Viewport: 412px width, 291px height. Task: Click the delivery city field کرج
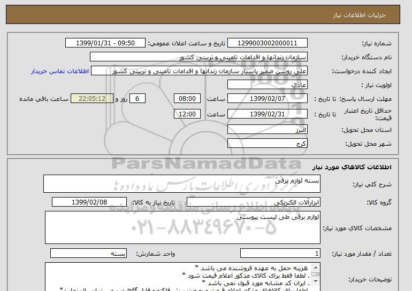(267, 144)
